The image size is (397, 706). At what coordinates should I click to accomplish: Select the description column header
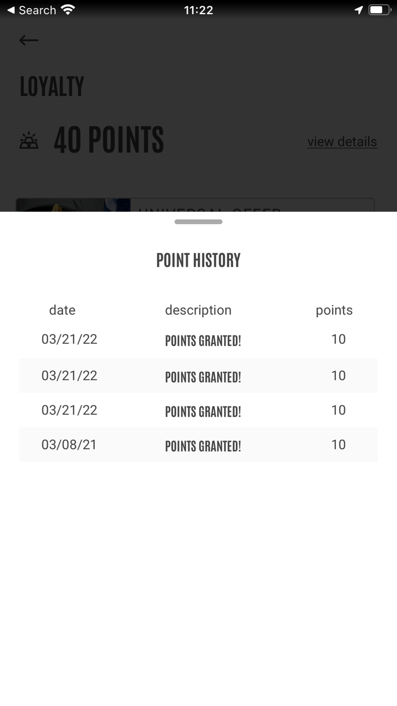(x=198, y=310)
